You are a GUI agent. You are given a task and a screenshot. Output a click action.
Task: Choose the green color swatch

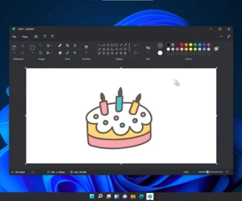[x=195, y=45]
